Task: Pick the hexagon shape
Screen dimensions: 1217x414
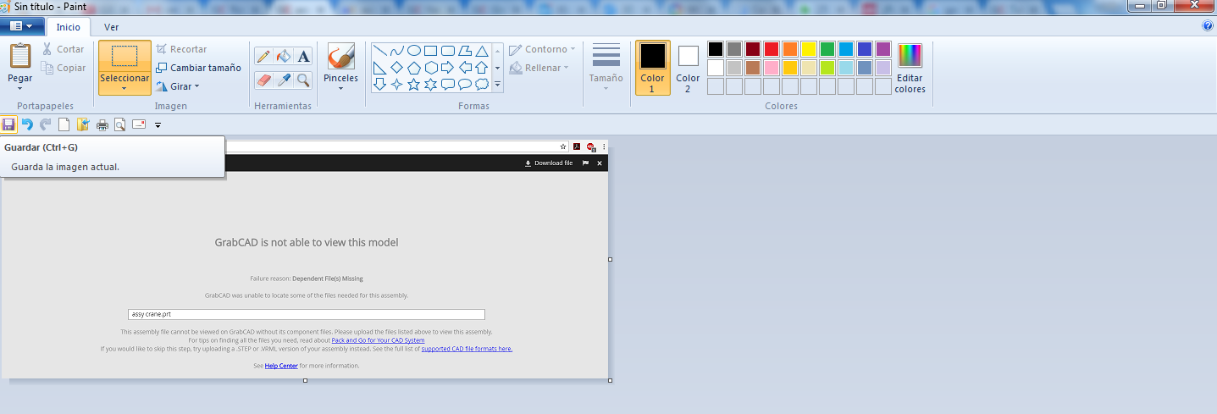Action: tap(430, 68)
